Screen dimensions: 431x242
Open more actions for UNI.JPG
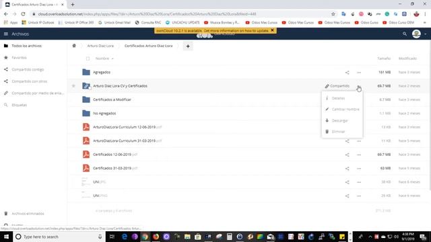tap(359, 182)
